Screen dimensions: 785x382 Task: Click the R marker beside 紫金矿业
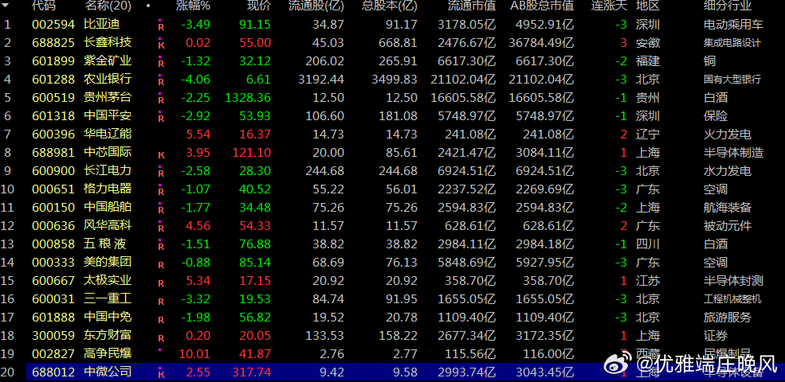161,64
